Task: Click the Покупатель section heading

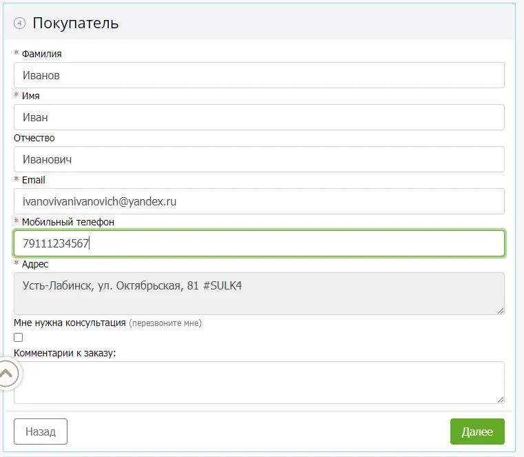Action: point(76,23)
